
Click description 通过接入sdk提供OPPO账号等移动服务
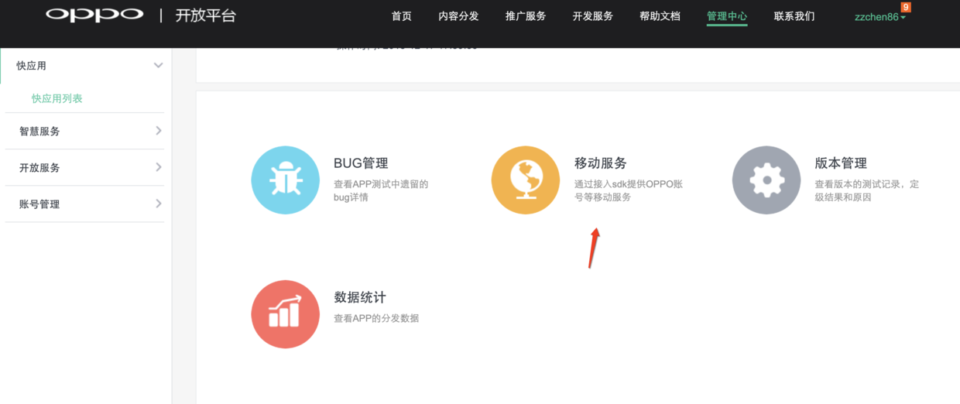tap(629, 190)
